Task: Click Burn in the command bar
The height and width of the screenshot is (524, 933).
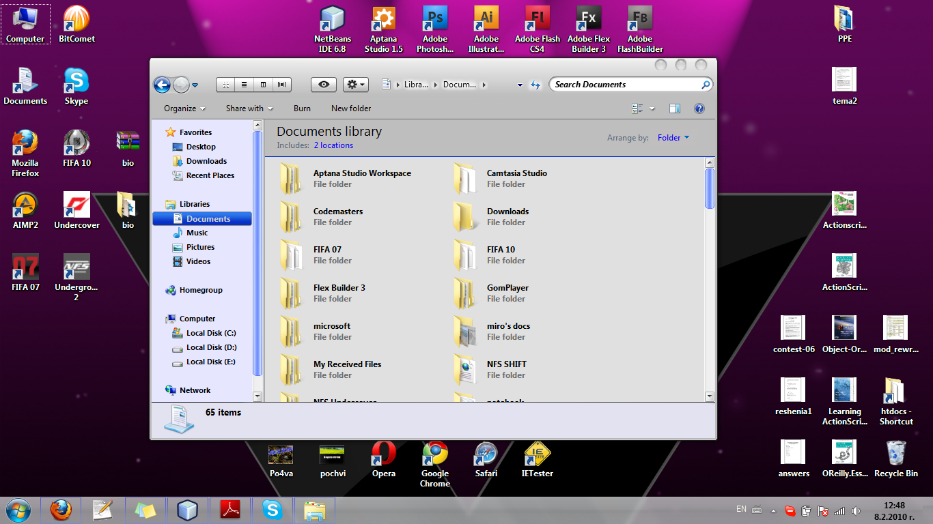Action: (302, 108)
